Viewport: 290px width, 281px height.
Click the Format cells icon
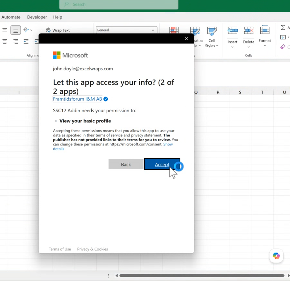pos(265,30)
